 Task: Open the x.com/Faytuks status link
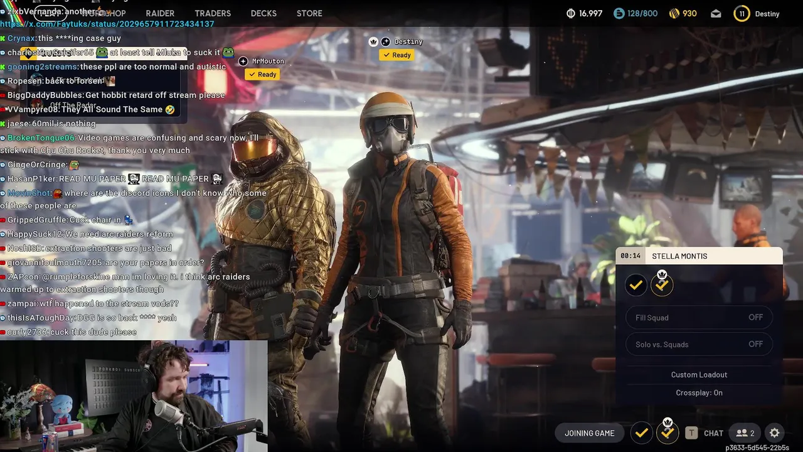tap(107, 24)
